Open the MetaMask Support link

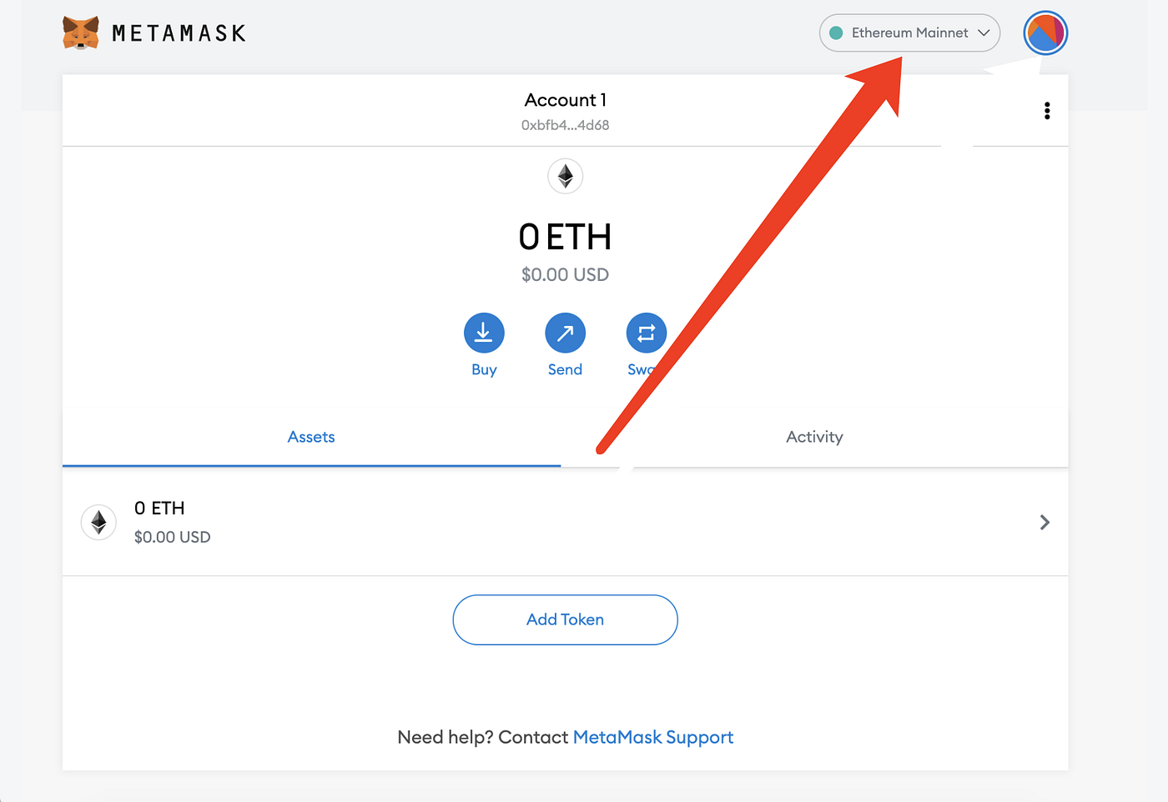tap(653, 737)
